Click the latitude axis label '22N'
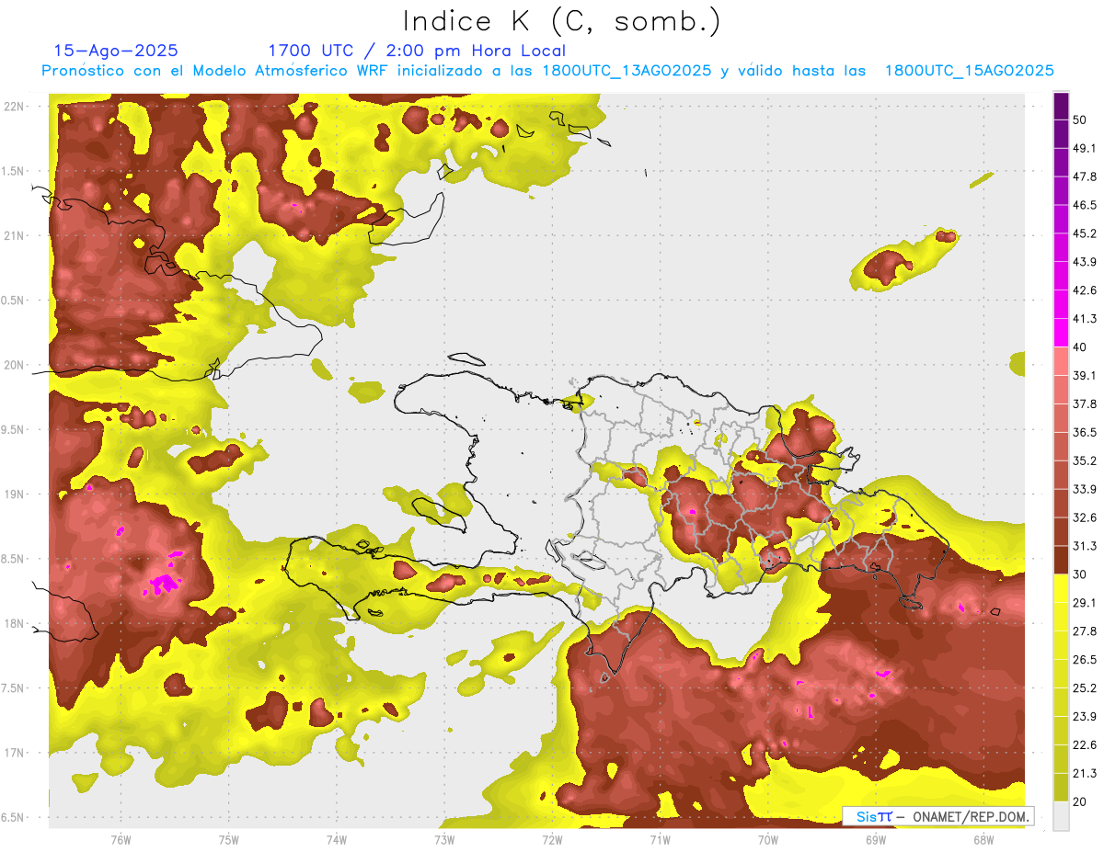 tap(16, 106)
